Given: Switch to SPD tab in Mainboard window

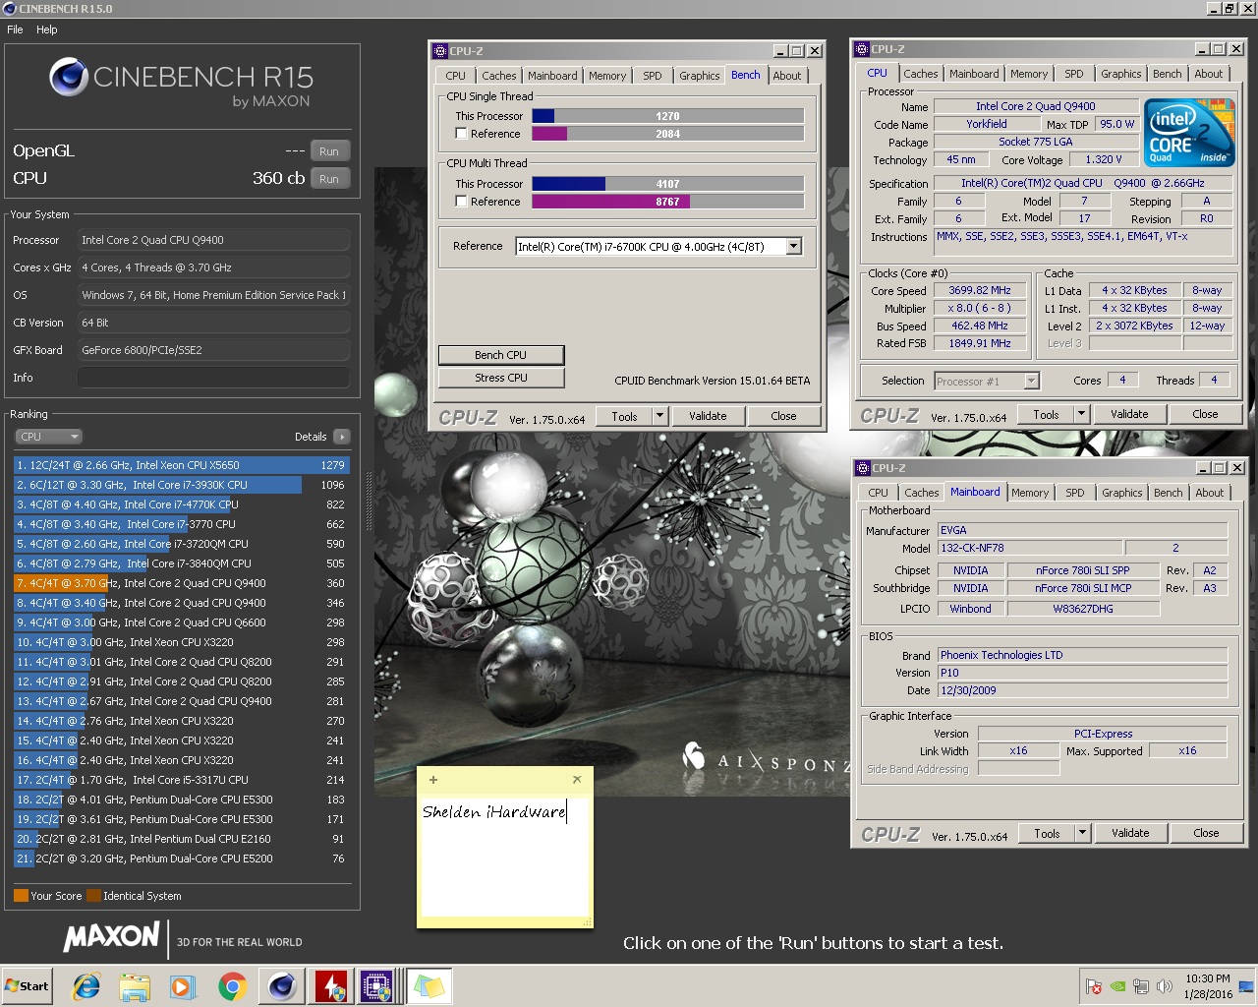Looking at the screenshot, I should click(1075, 493).
